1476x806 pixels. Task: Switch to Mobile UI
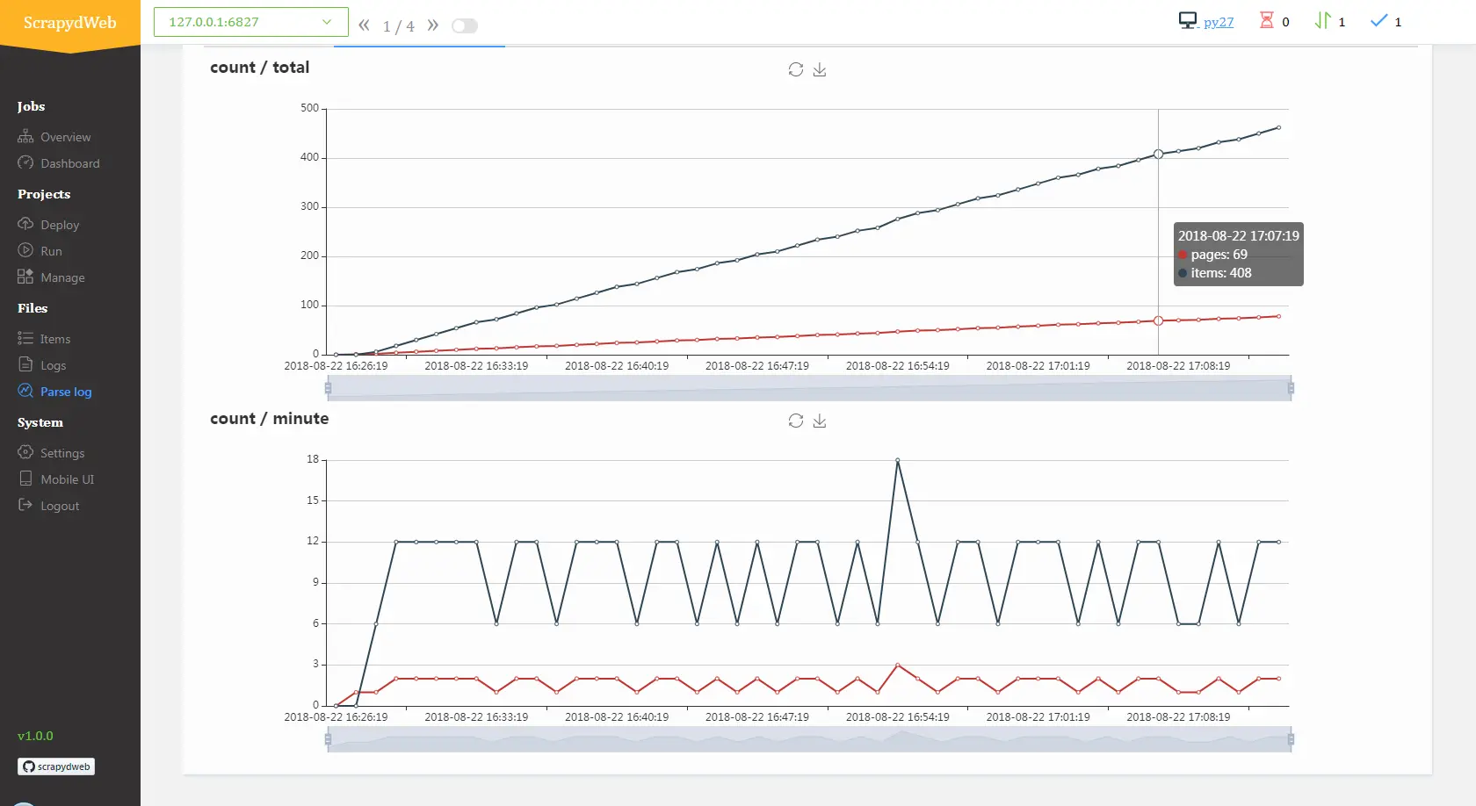point(67,479)
